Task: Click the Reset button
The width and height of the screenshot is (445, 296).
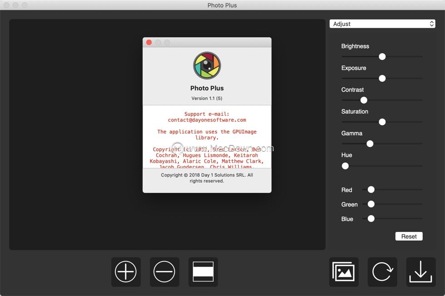Action: (x=409, y=237)
